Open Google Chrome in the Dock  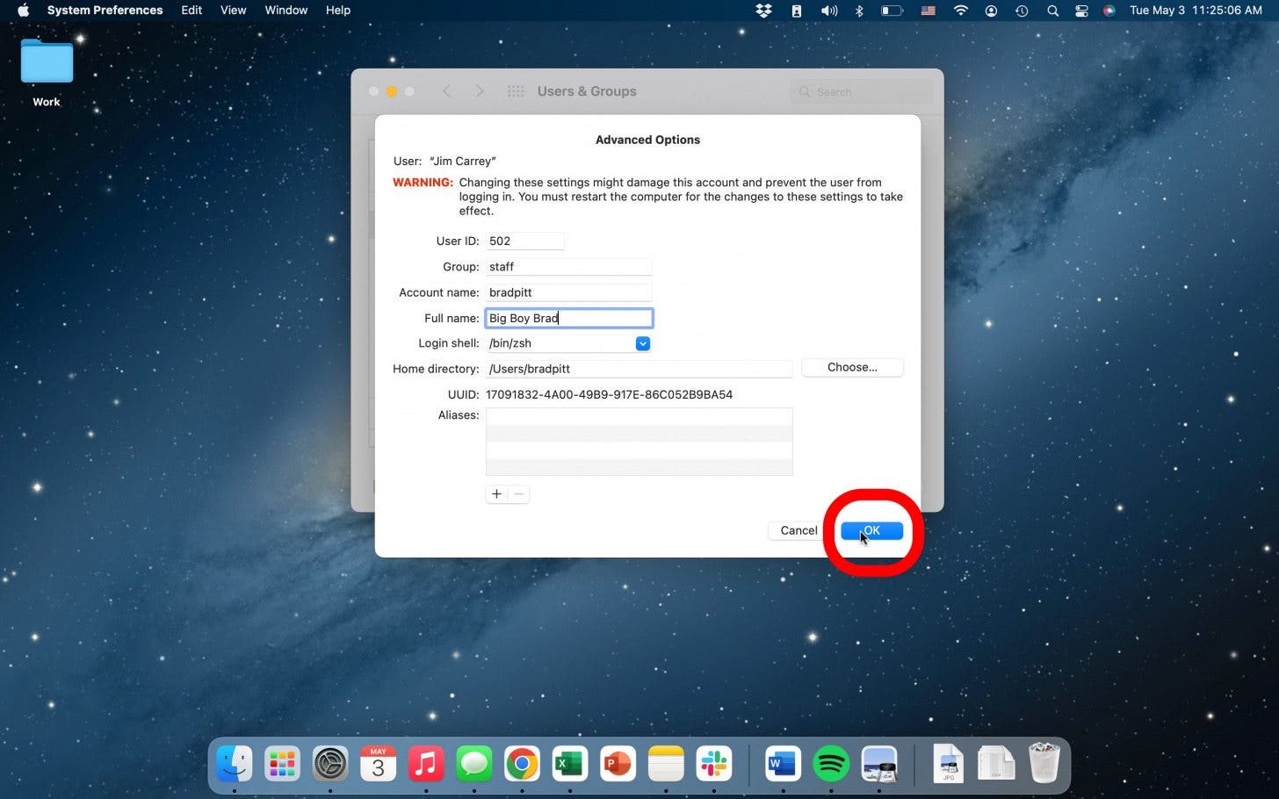[x=522, y=764]
